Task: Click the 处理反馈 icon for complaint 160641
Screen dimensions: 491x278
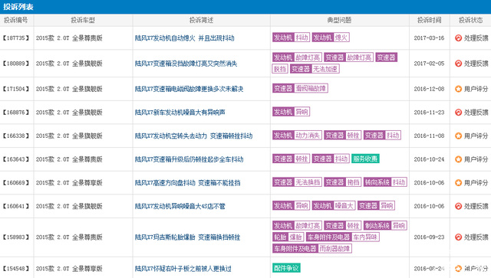Action: pyautogui.click(x=458, y=206)
